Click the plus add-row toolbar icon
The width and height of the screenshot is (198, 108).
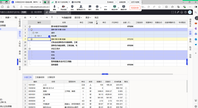click(31, 17)
